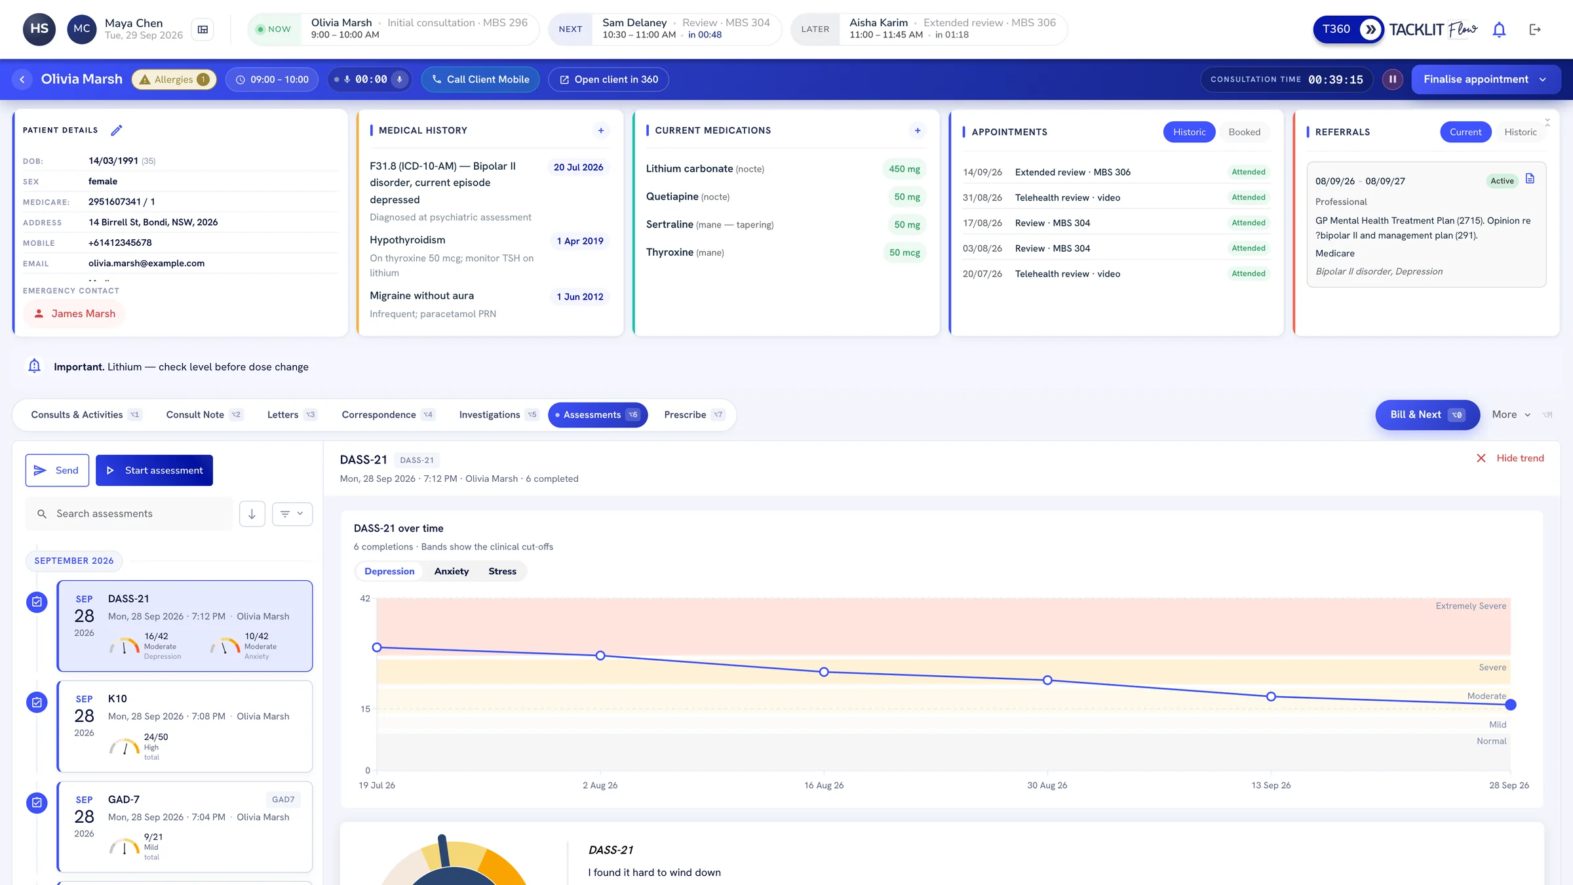The width and height of the screenshot is (1573, 885).
Task: Select the Stress trend series
Action: pos(503,572)
